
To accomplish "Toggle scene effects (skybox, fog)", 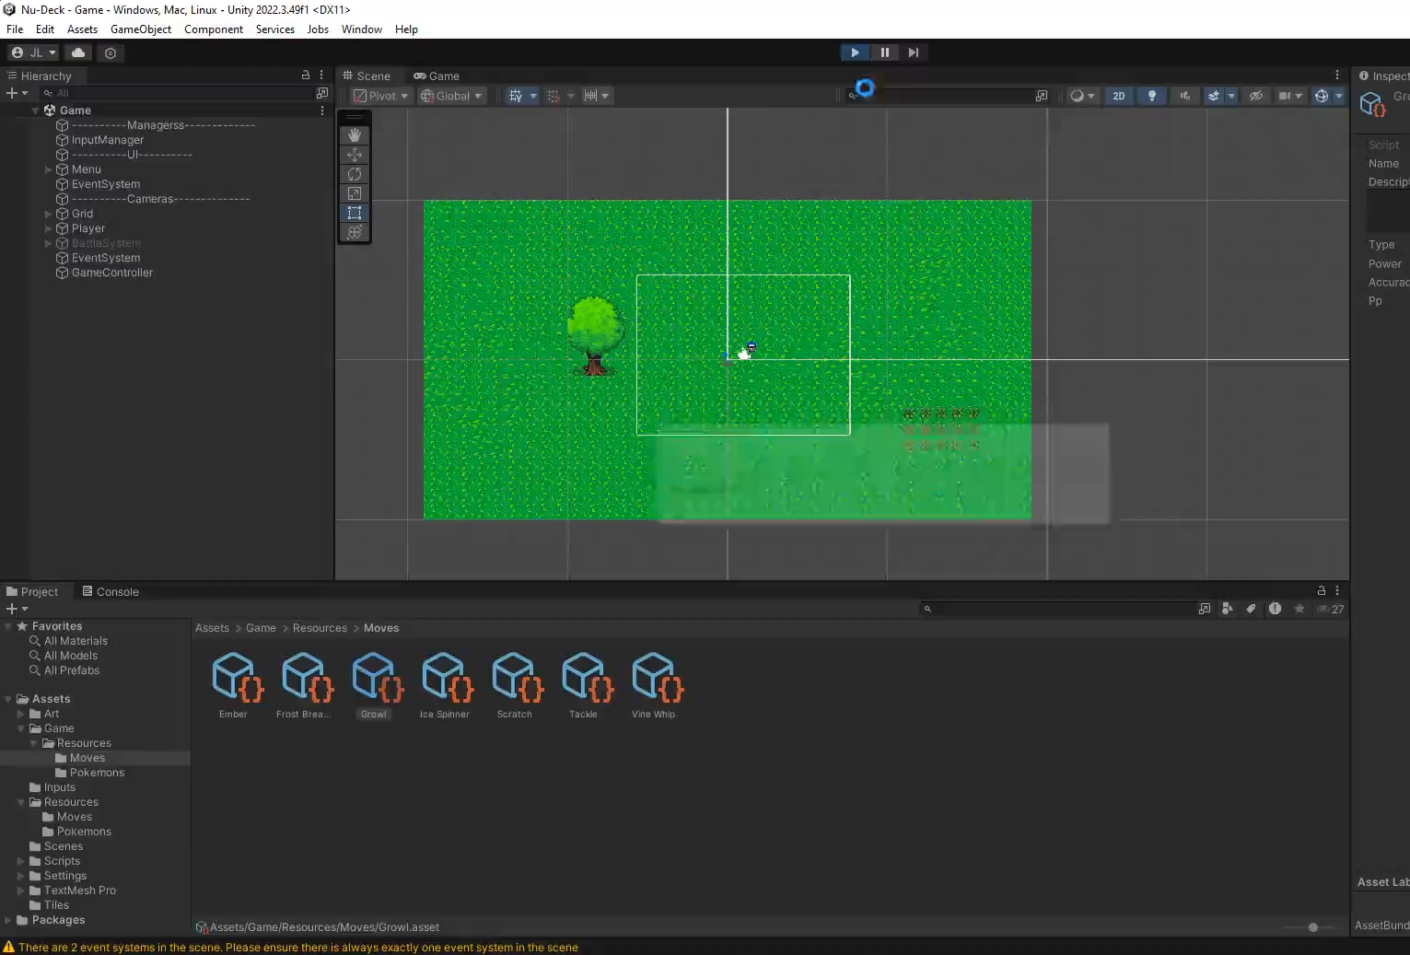I will (1214, 96).
